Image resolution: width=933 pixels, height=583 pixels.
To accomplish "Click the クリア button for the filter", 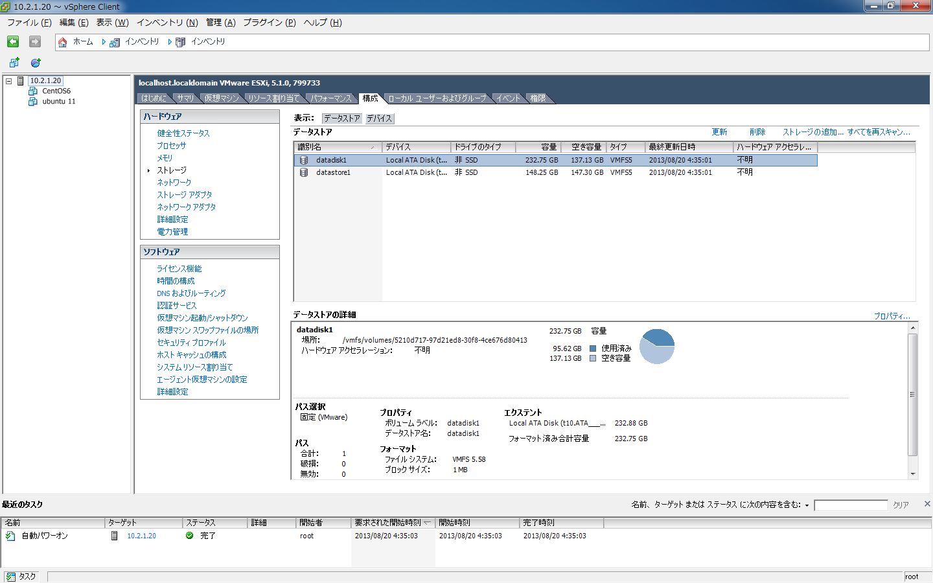I will point(901,505).
